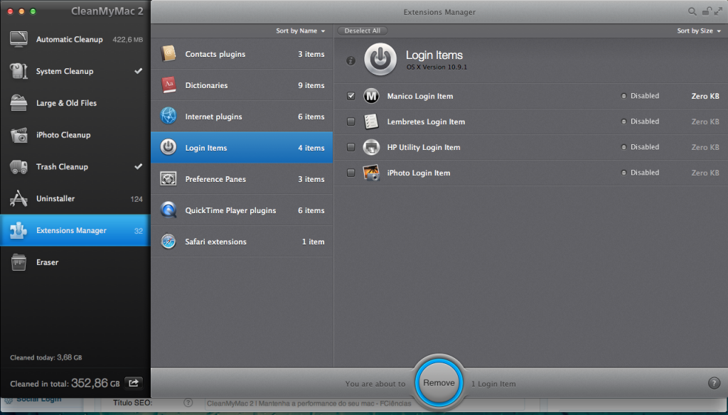Click the Trash Cleanup truck icon
This screenshot has height=415, width=728.
18,167
